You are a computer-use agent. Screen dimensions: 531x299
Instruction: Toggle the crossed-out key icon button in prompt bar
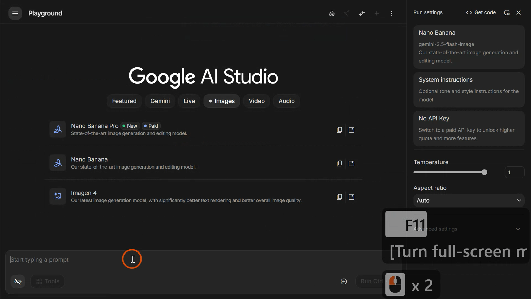click(18, 281)
